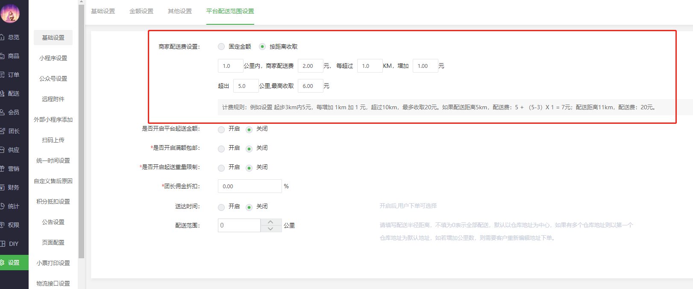Click the 总览 home icon in sidebar
The width and height of the screenshot is (693, 289).
click(2, 37)
